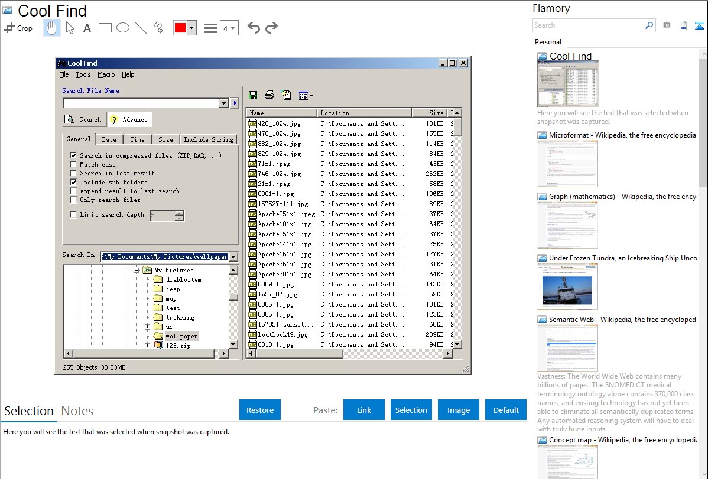
Task: Choose the freehand drawing tool
Action: (158, 28)
